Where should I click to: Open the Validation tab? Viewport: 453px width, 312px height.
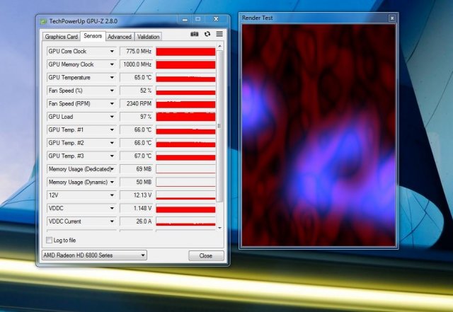(x=148, y=37)
